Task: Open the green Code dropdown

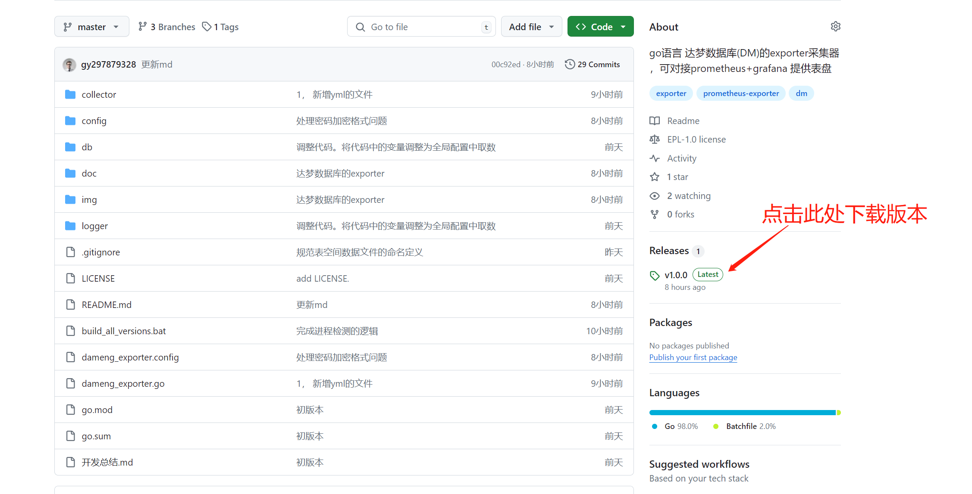Action: click(600, 27)
